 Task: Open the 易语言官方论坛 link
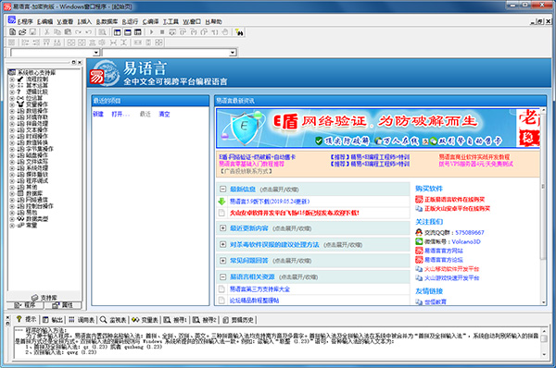pos(444,260)
